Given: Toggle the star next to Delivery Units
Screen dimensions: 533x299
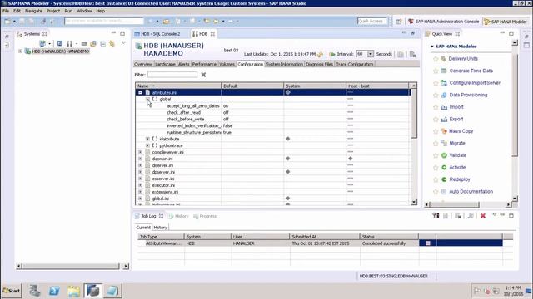Looking at the screenshot, I should 436,59.
